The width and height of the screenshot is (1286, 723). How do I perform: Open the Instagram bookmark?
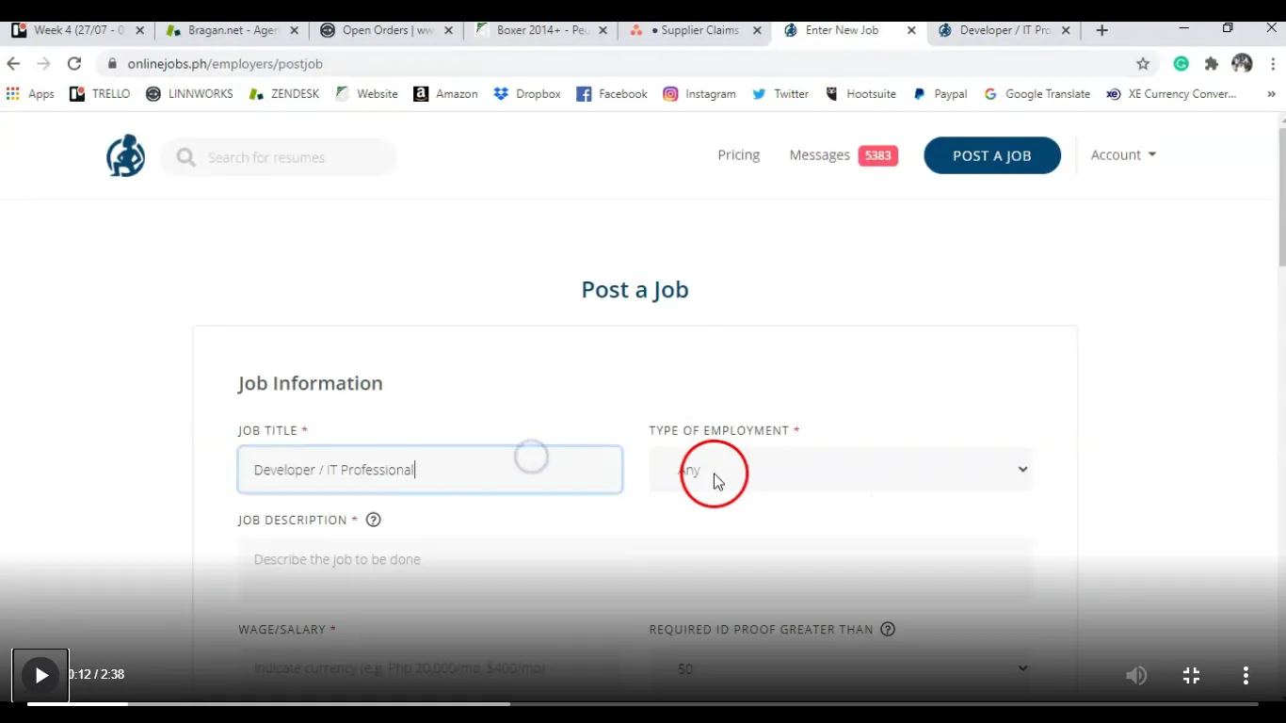(699, 94)
